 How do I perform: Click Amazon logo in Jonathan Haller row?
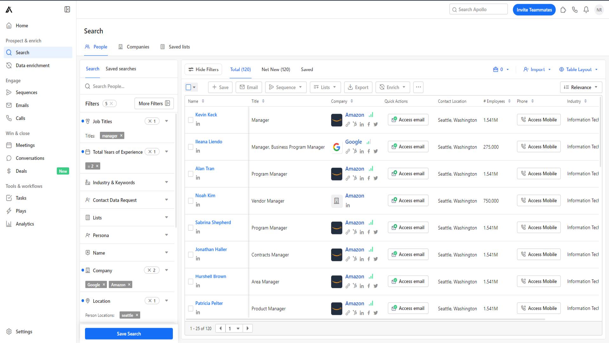tap(337, 255)
